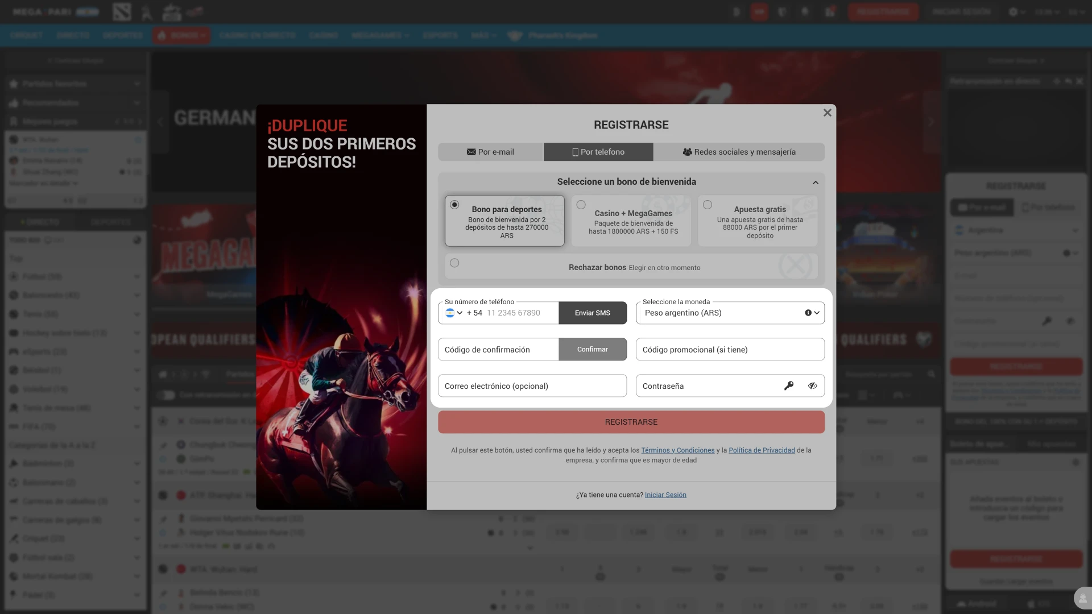Screen dimensions: 1092x614
Task: Click the currency info icon
Action: tap(808, 313)
